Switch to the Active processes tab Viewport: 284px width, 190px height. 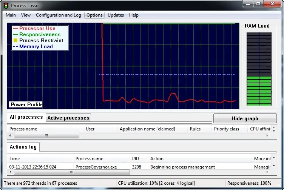pos(68,118)
